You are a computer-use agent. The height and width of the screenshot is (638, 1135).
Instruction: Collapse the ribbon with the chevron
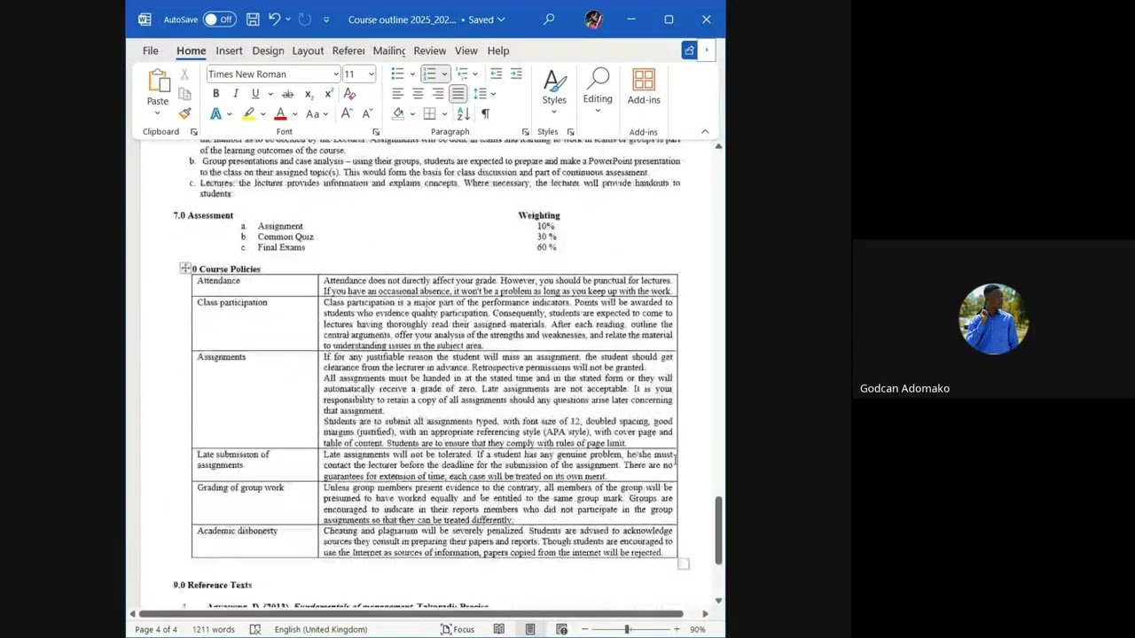click(x=705, y=132)
